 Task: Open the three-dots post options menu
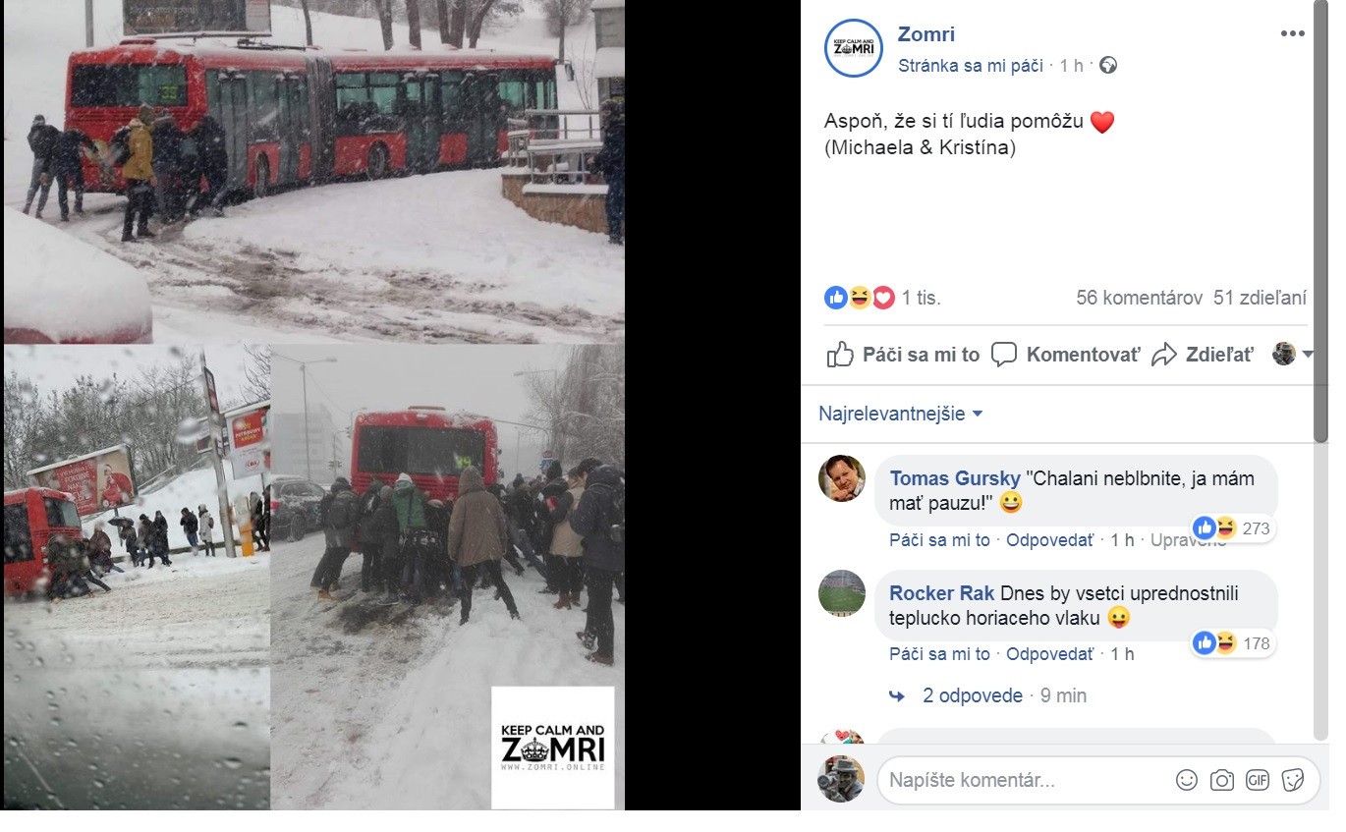(1292, 33)
